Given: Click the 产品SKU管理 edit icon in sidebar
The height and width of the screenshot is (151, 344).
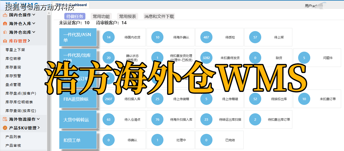Looking at the screenshot, I should coord(5,128).
